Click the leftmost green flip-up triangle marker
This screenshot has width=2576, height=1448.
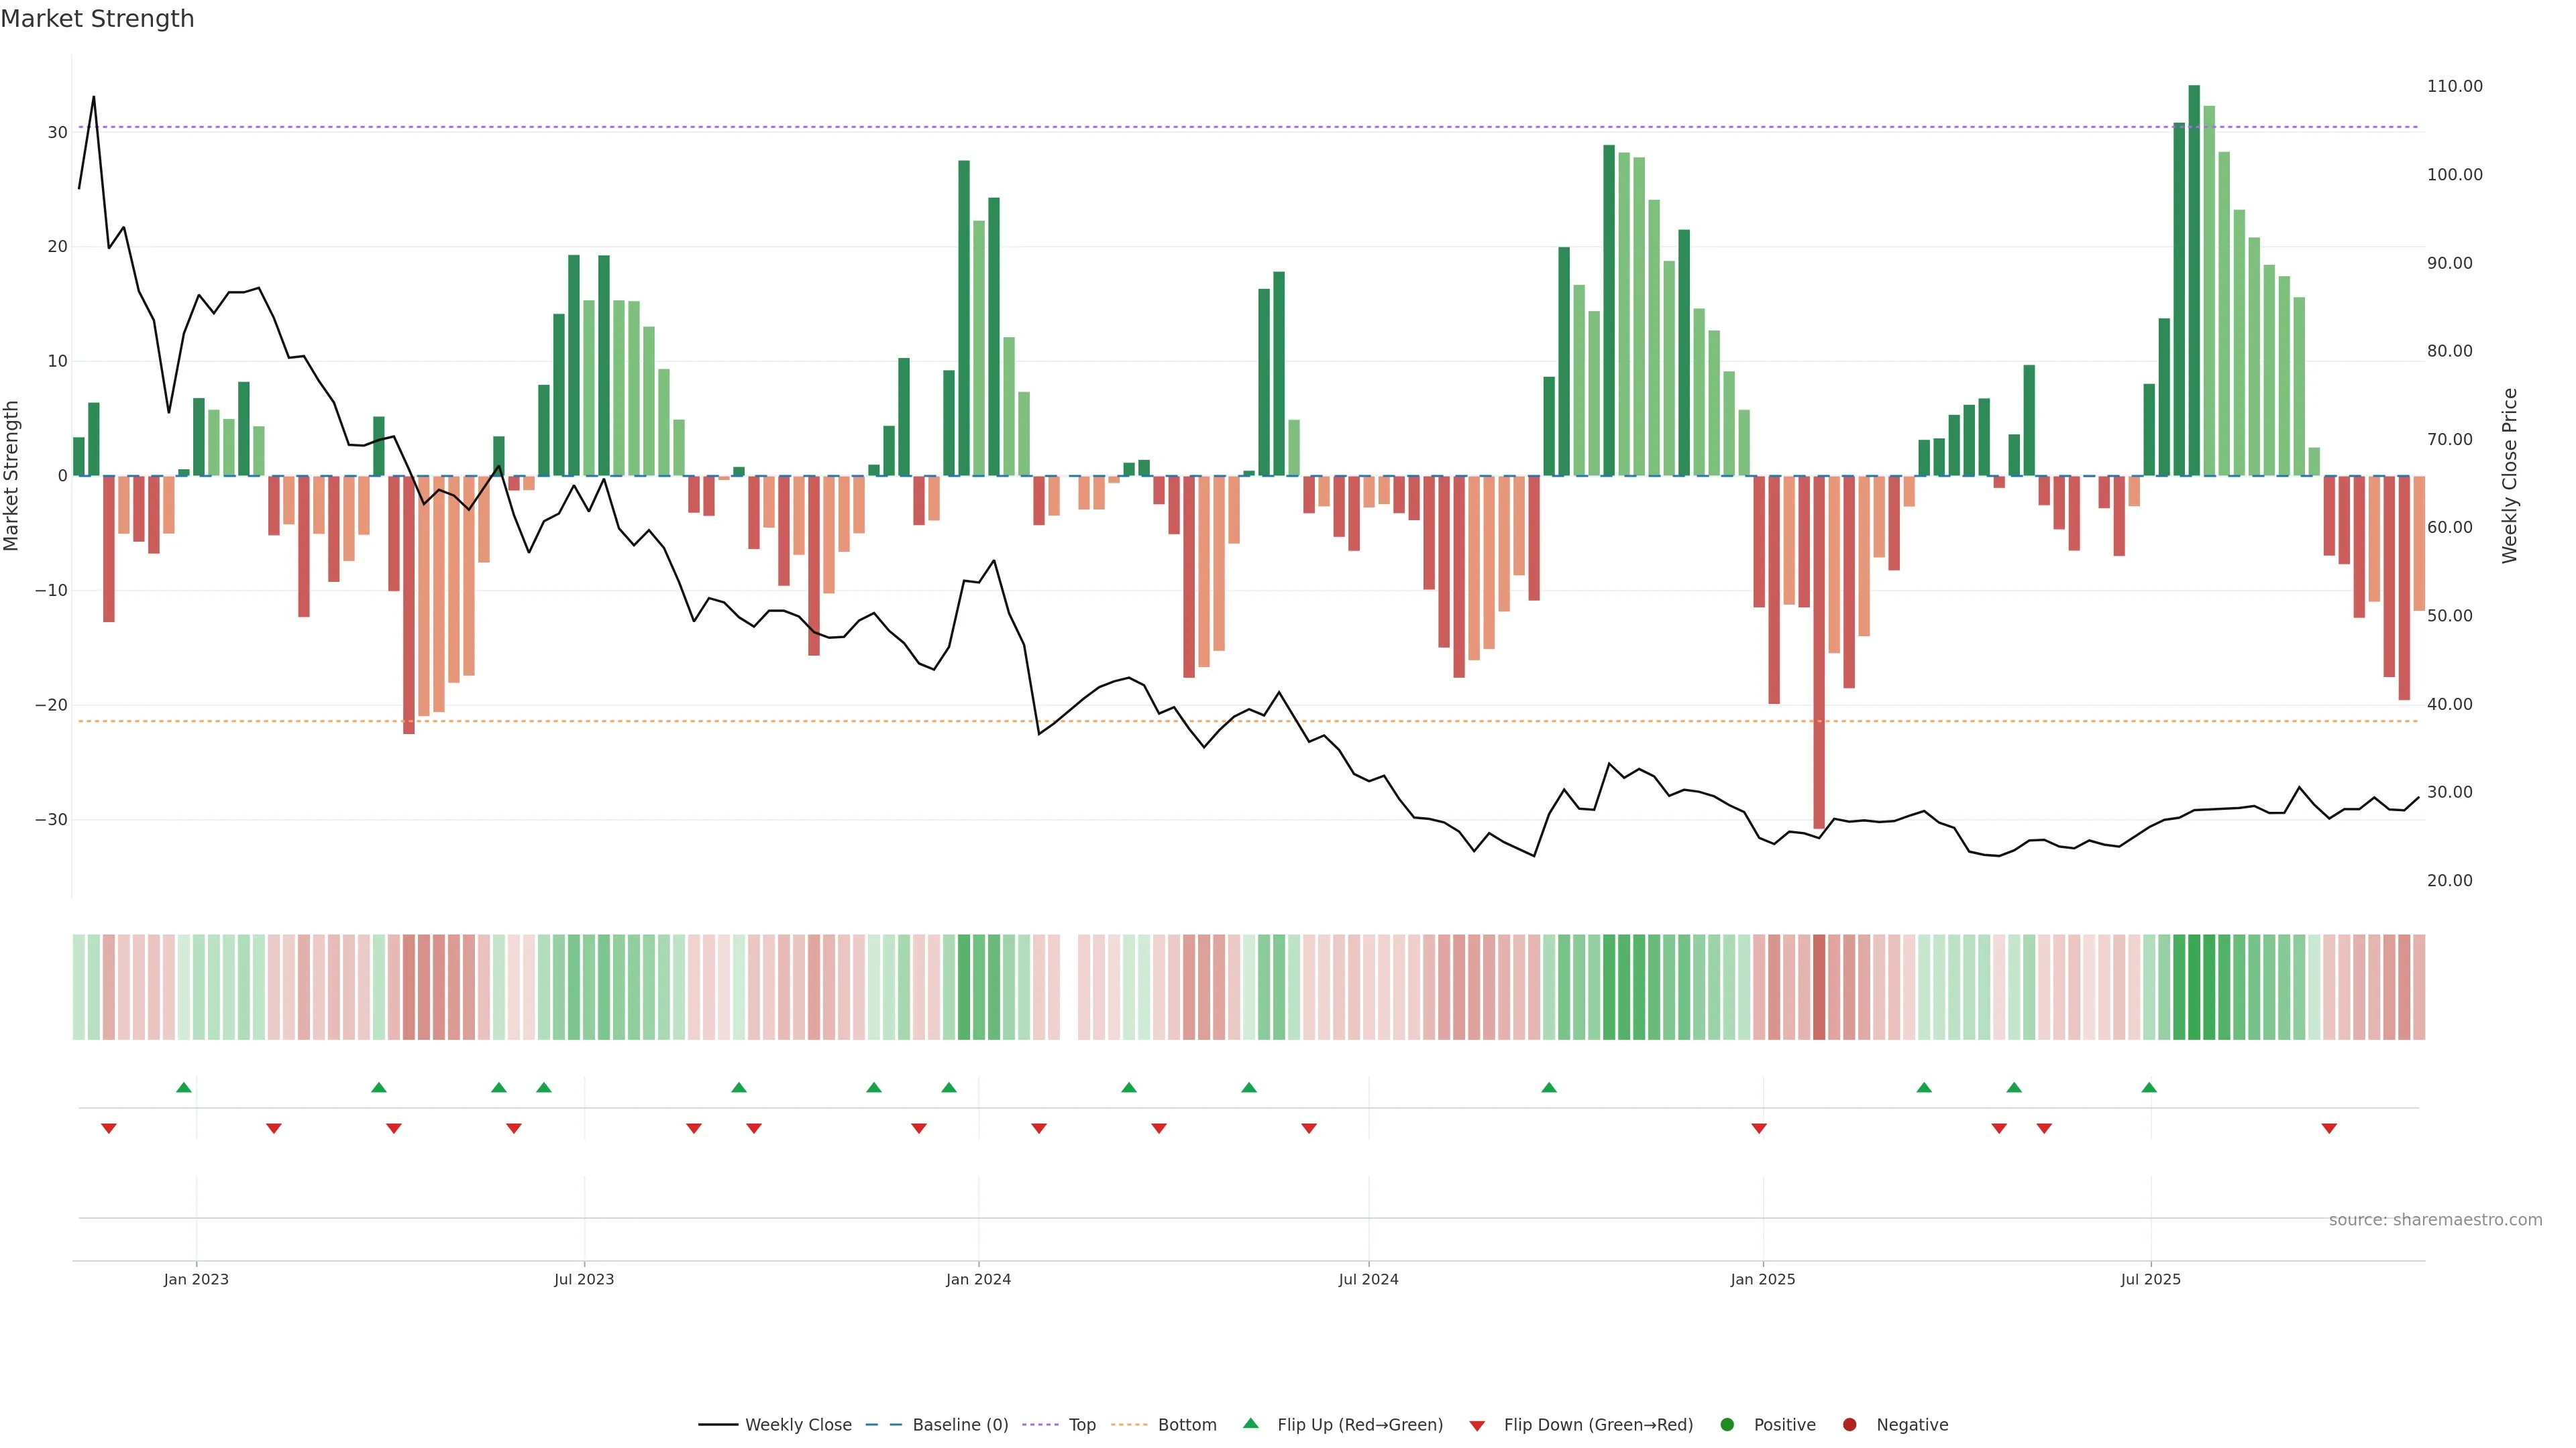click(x=183, y=1087)
